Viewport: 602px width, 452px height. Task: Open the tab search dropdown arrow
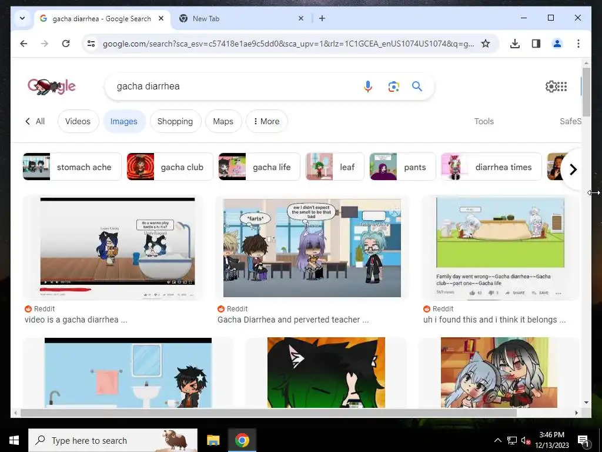click(x=22, y=18)
